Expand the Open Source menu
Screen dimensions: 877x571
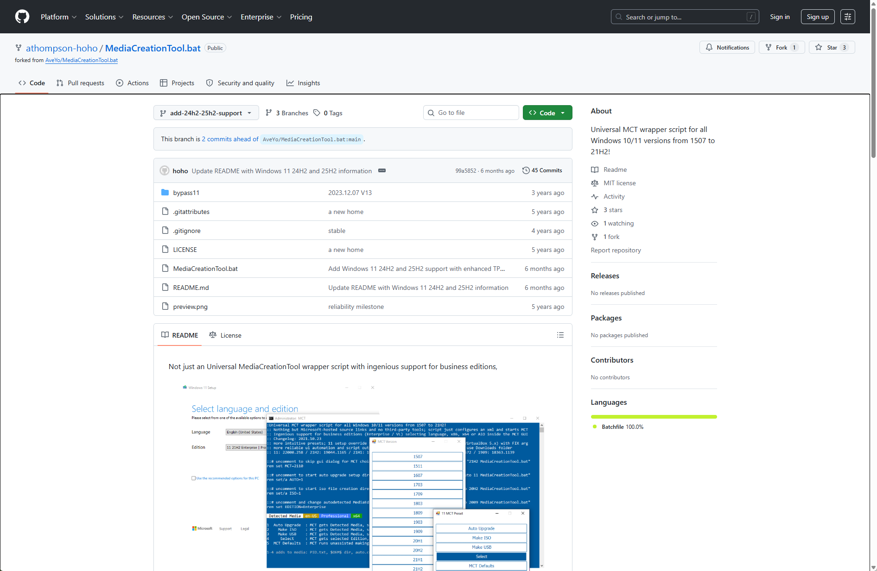click(x=207, y=17)
